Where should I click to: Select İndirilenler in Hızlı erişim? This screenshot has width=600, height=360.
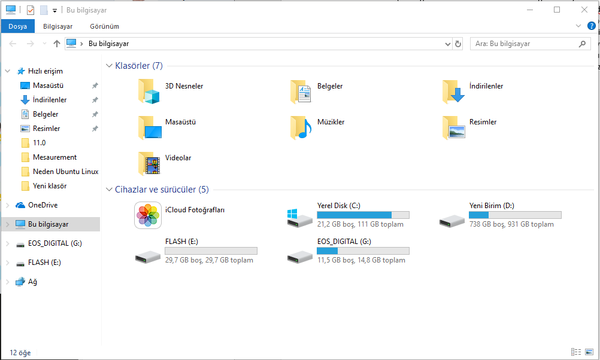tap(50, 100)
